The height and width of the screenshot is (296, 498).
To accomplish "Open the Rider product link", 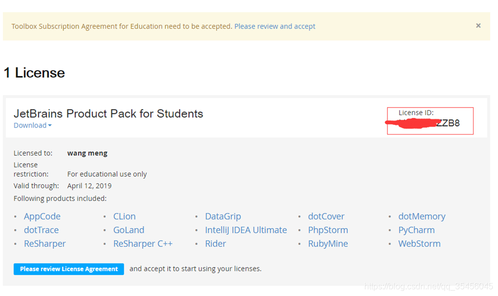I will click(215, 243).
